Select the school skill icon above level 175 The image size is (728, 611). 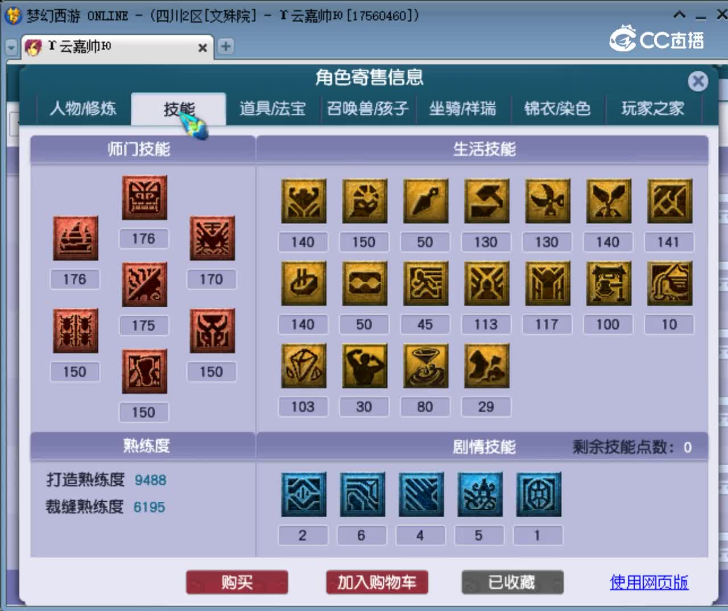coord(144,284)
